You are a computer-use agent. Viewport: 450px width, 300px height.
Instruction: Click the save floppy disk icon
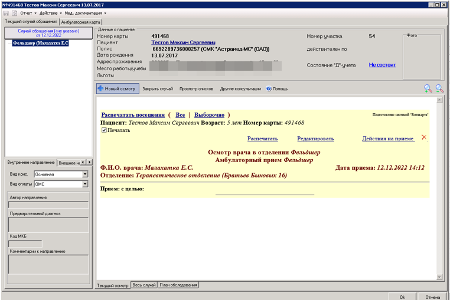point(6,13)
